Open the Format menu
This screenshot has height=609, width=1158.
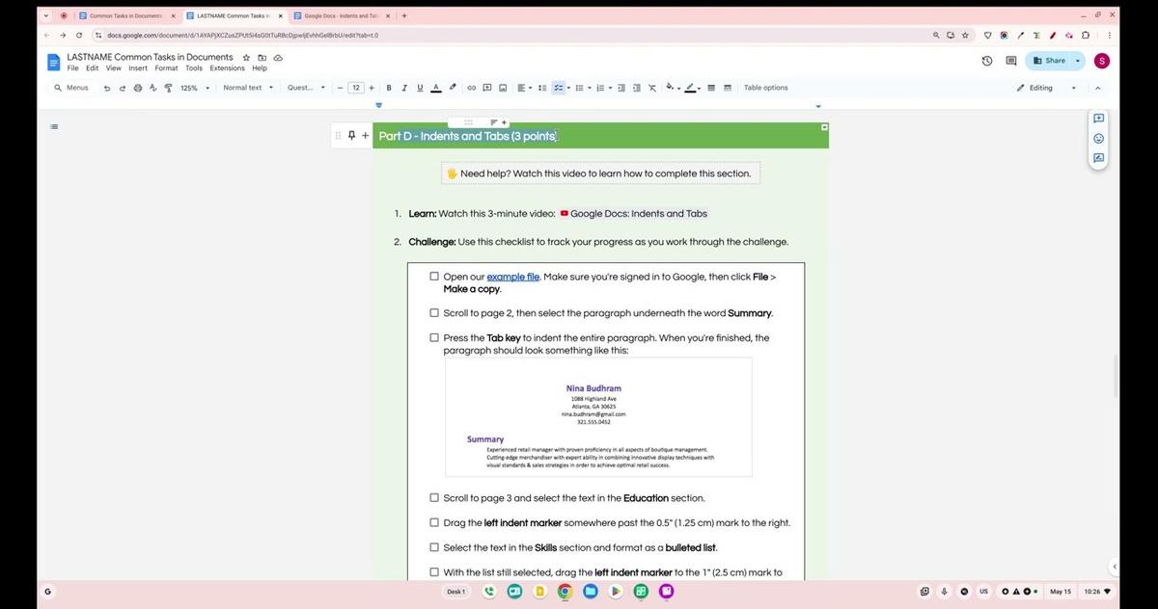(x=166, y=68)
